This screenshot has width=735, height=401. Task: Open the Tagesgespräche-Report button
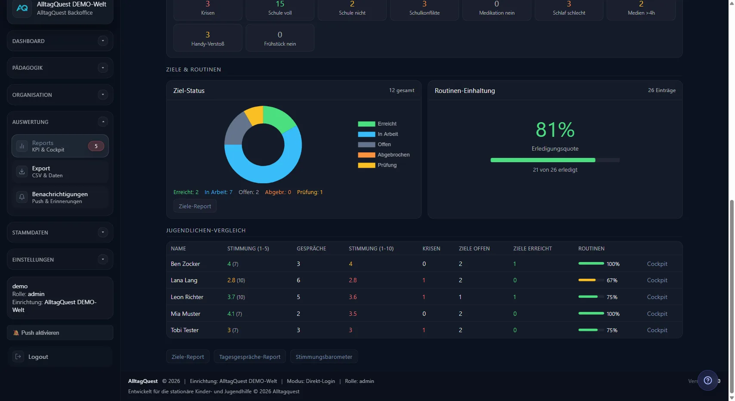pyautogui.click(x=249, y=357)
